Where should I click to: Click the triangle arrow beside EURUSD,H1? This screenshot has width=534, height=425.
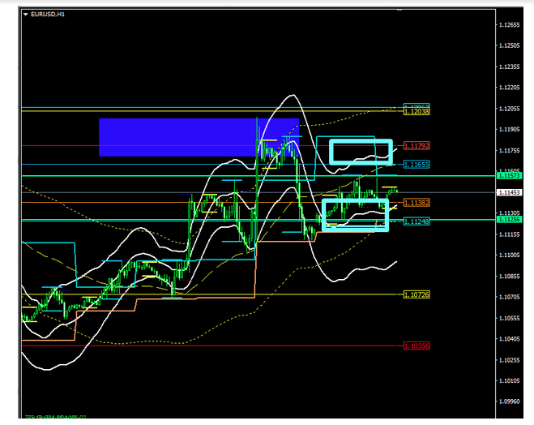(25, 15)
